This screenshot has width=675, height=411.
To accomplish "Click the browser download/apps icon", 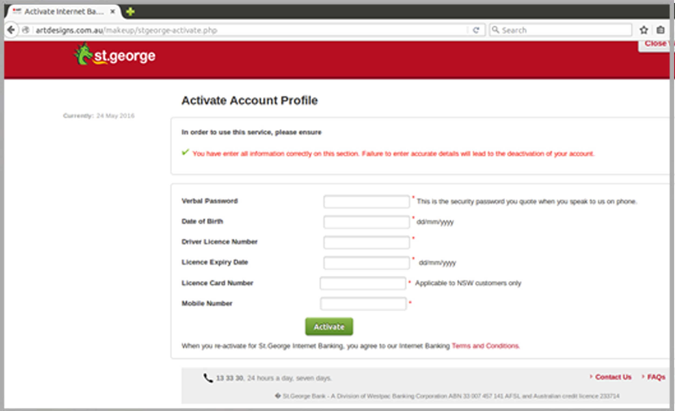I will (661, 30).
